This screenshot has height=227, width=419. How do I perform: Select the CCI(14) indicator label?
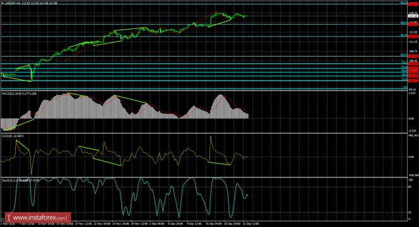[13, 136]
